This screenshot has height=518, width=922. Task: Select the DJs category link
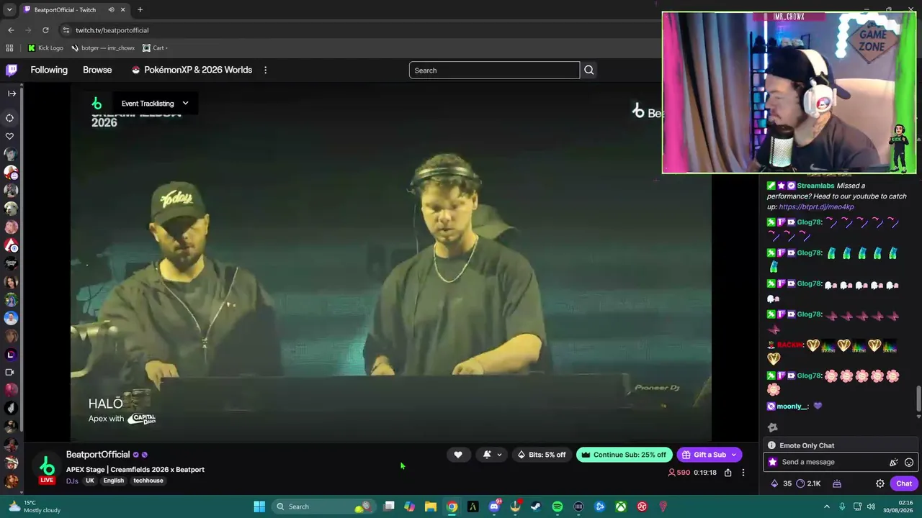click(72, 481)
